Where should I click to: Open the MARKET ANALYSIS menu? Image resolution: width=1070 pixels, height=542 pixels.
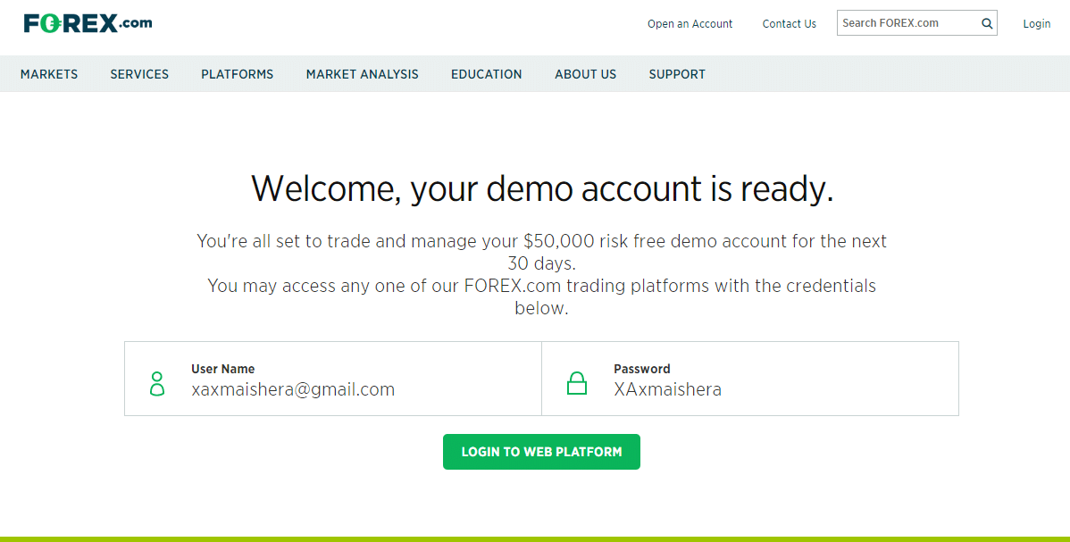click(362, 74)
